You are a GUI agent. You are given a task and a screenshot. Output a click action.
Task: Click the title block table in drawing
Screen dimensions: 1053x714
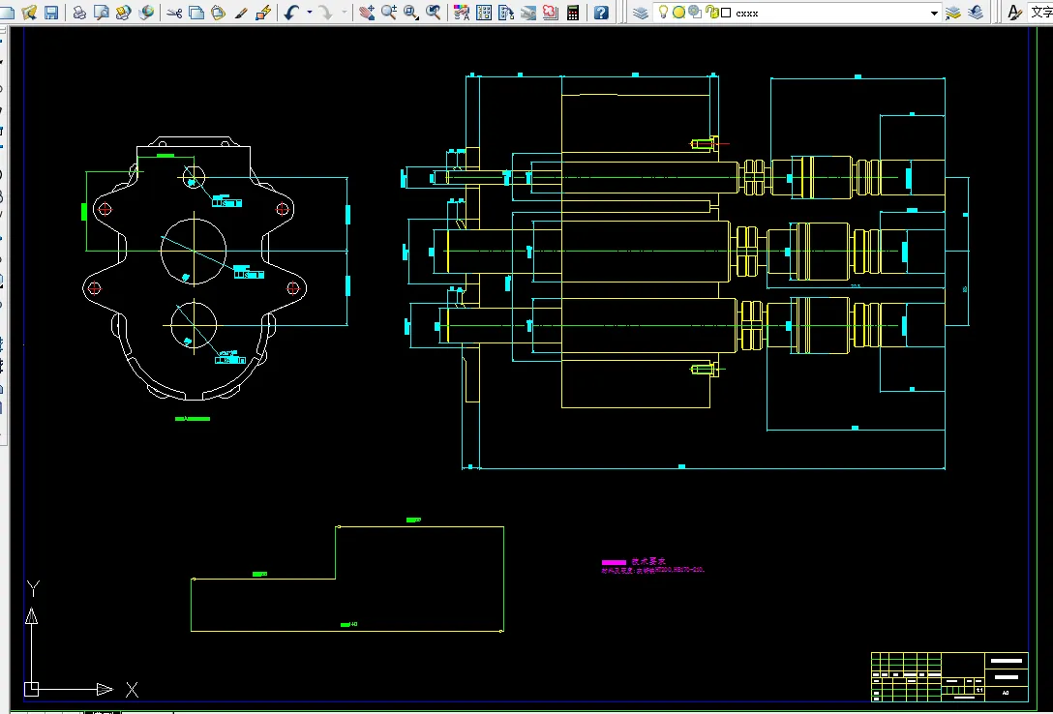click(x=948, y=675)
